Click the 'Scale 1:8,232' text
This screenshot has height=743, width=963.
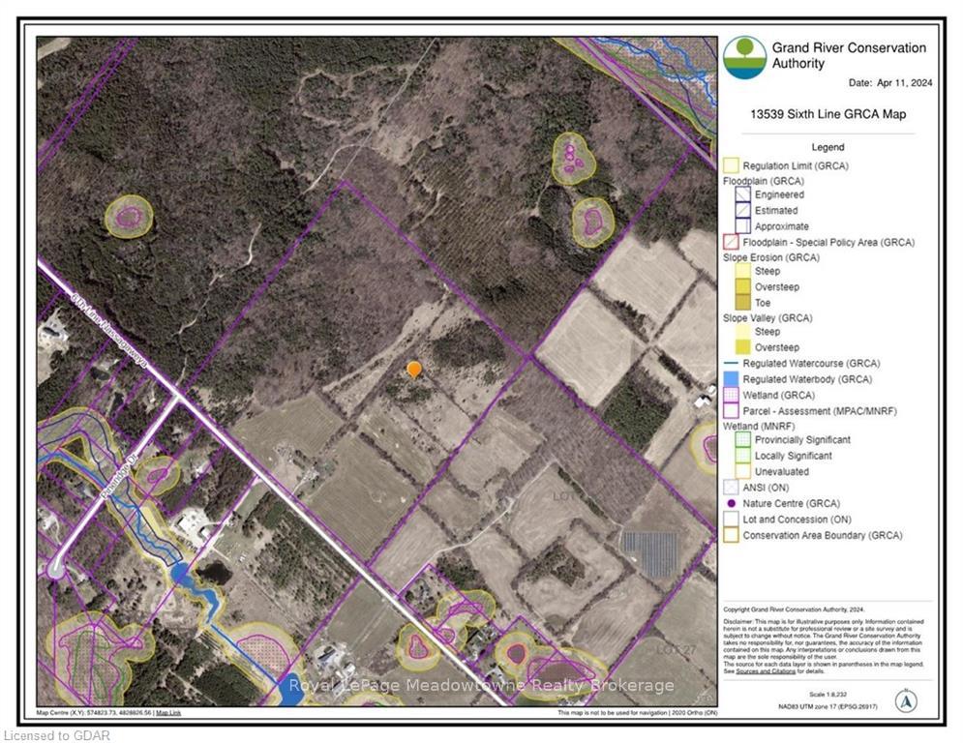(828, 695)
